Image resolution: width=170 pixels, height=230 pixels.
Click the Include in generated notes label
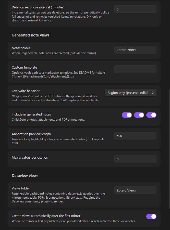tap(31, 114)
